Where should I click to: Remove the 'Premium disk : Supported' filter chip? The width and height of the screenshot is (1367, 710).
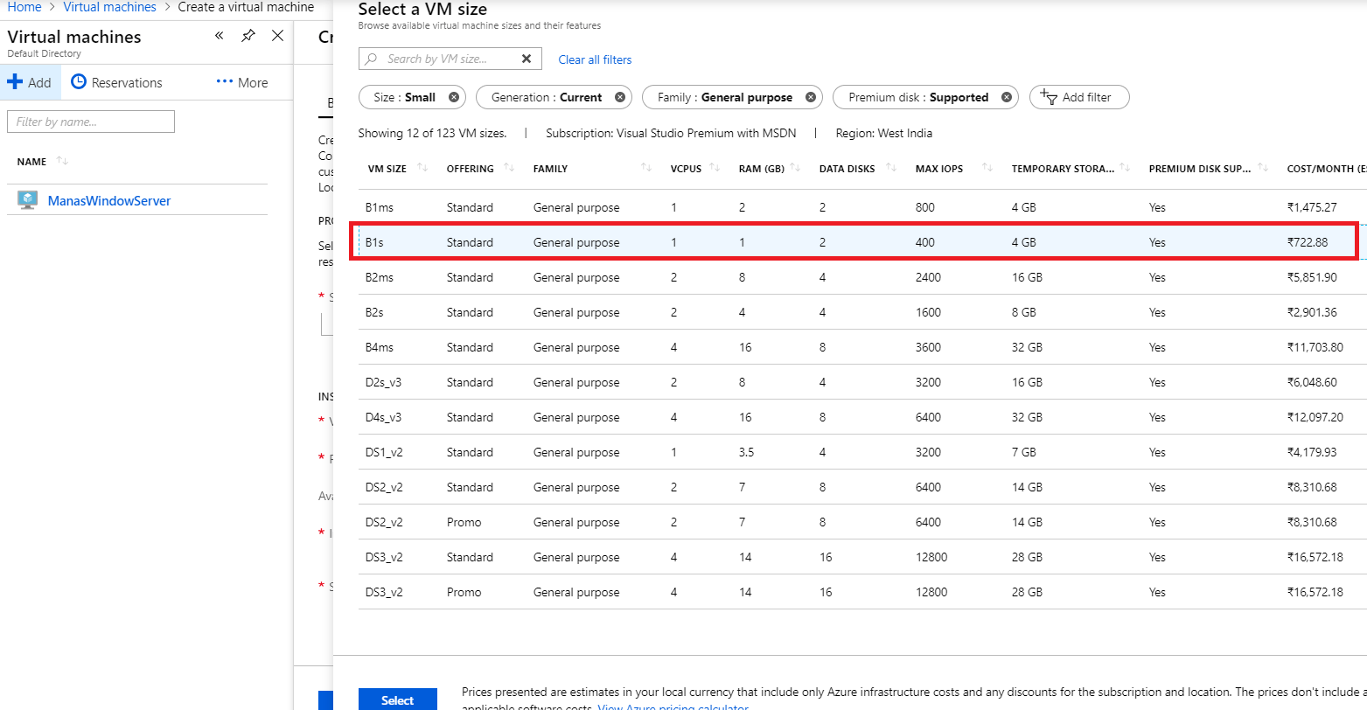1006,97
